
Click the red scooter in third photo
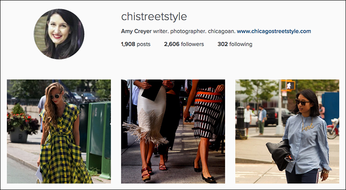point(332,129)
